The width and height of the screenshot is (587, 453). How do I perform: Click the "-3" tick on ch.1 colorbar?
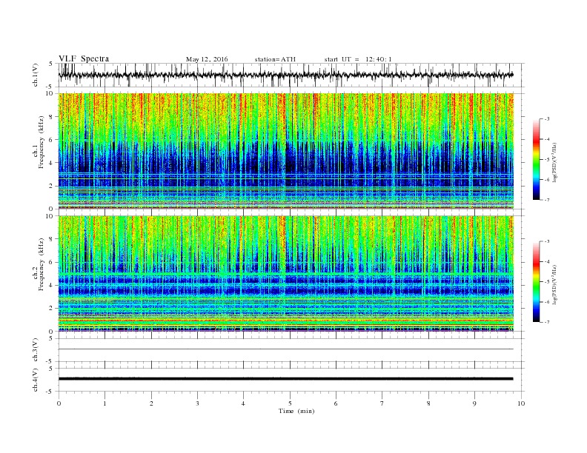click(547, 119)
